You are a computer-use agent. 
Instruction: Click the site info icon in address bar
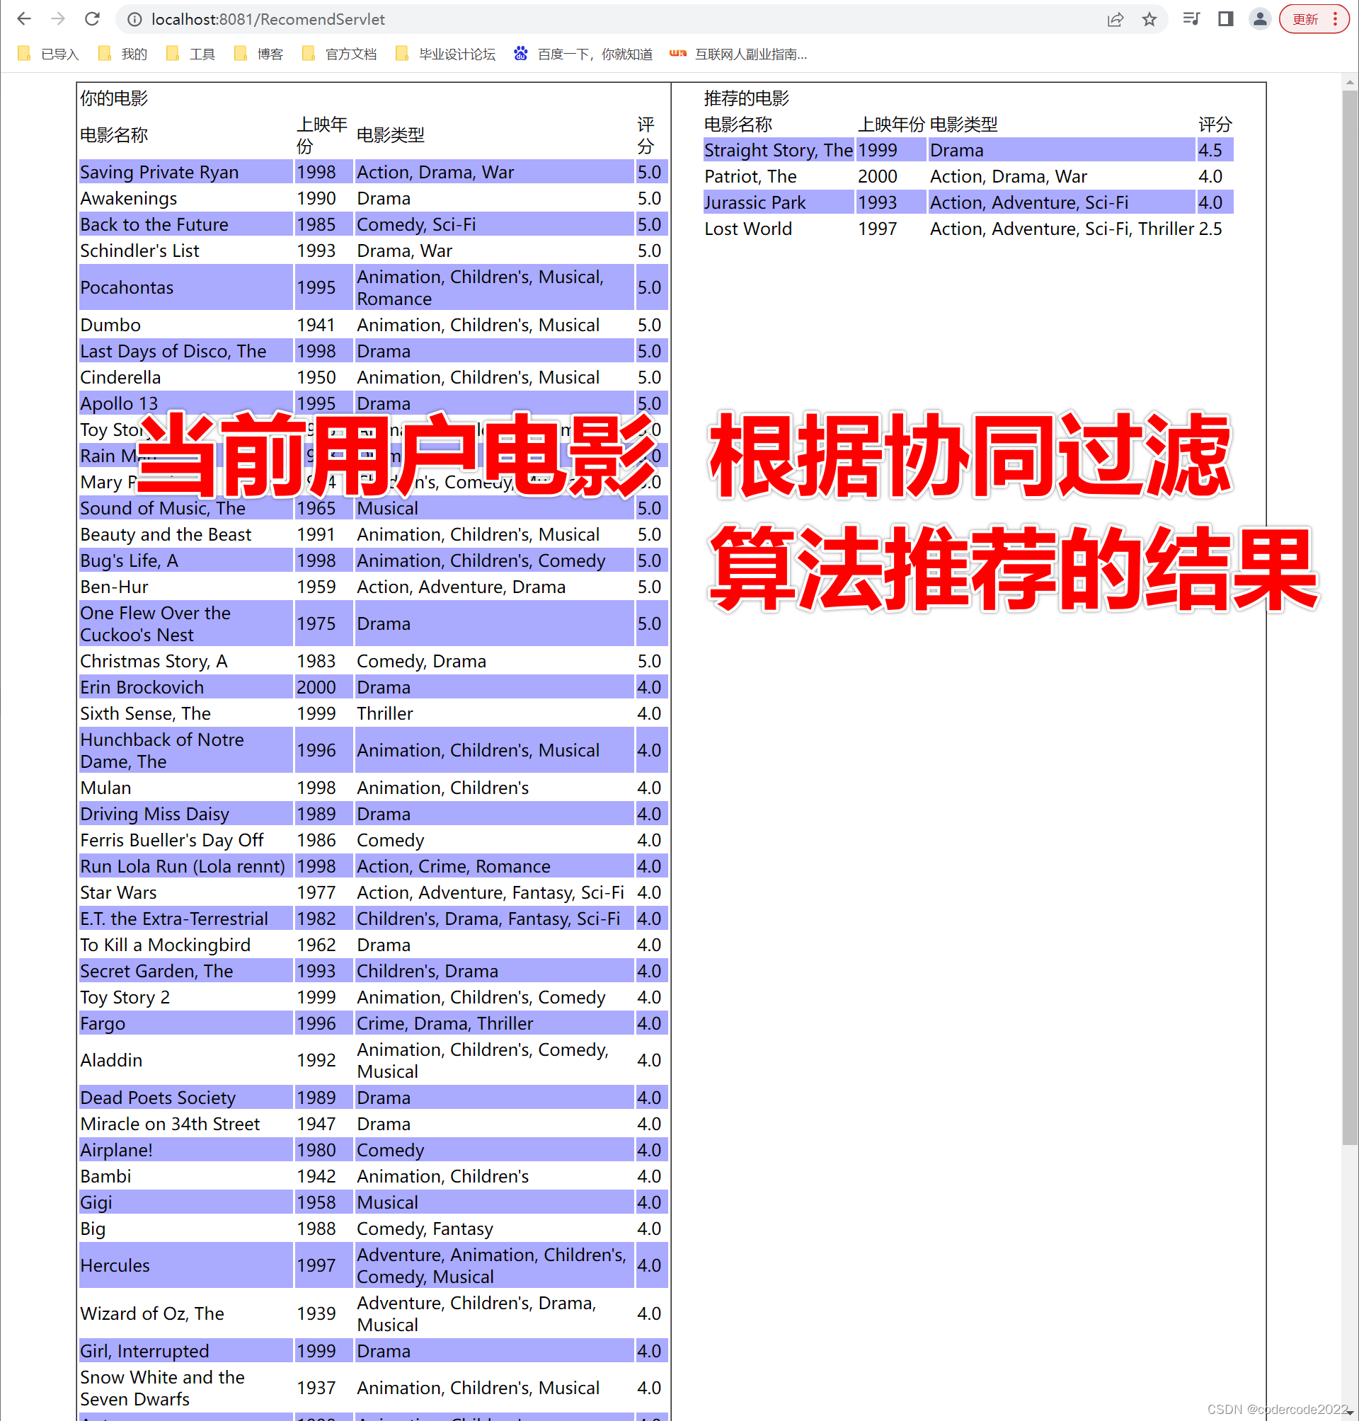134,20
